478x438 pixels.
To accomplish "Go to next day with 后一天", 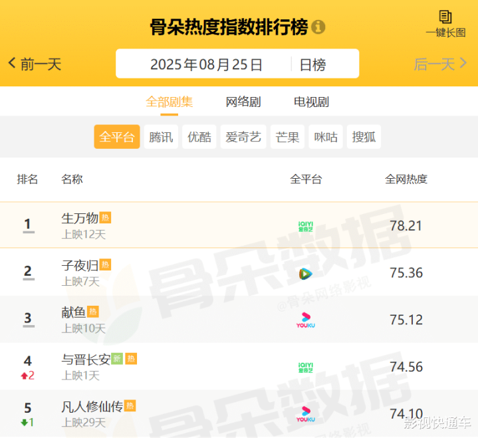I will coord(440,64).
